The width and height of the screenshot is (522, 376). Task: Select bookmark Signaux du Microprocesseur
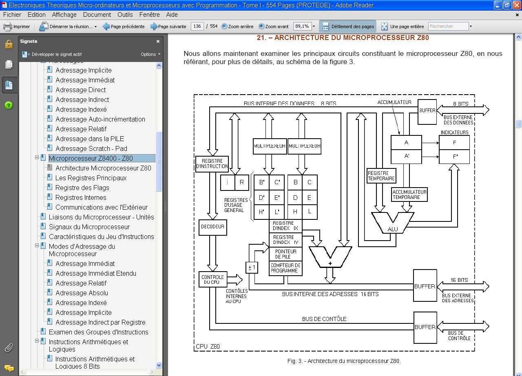(x=89, y=227)
